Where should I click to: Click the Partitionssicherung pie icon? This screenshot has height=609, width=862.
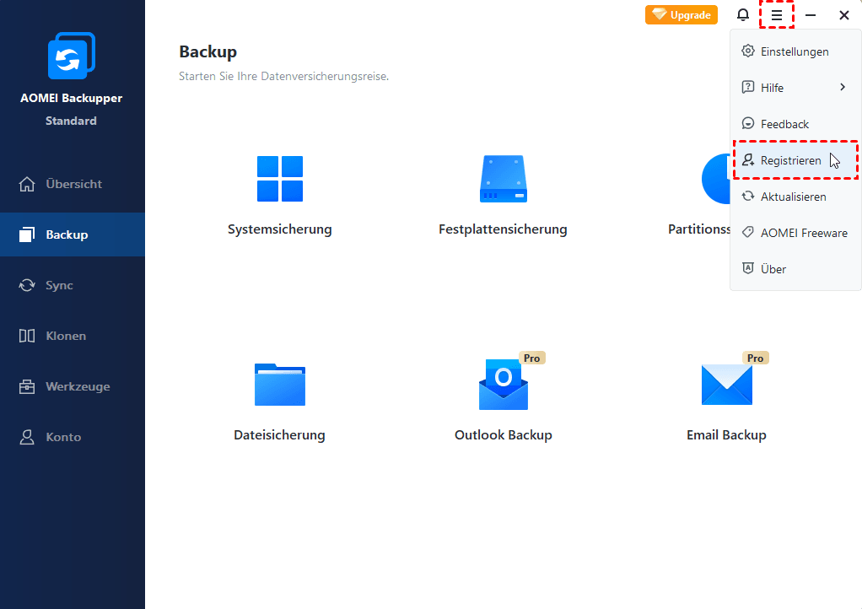(716, 179)
